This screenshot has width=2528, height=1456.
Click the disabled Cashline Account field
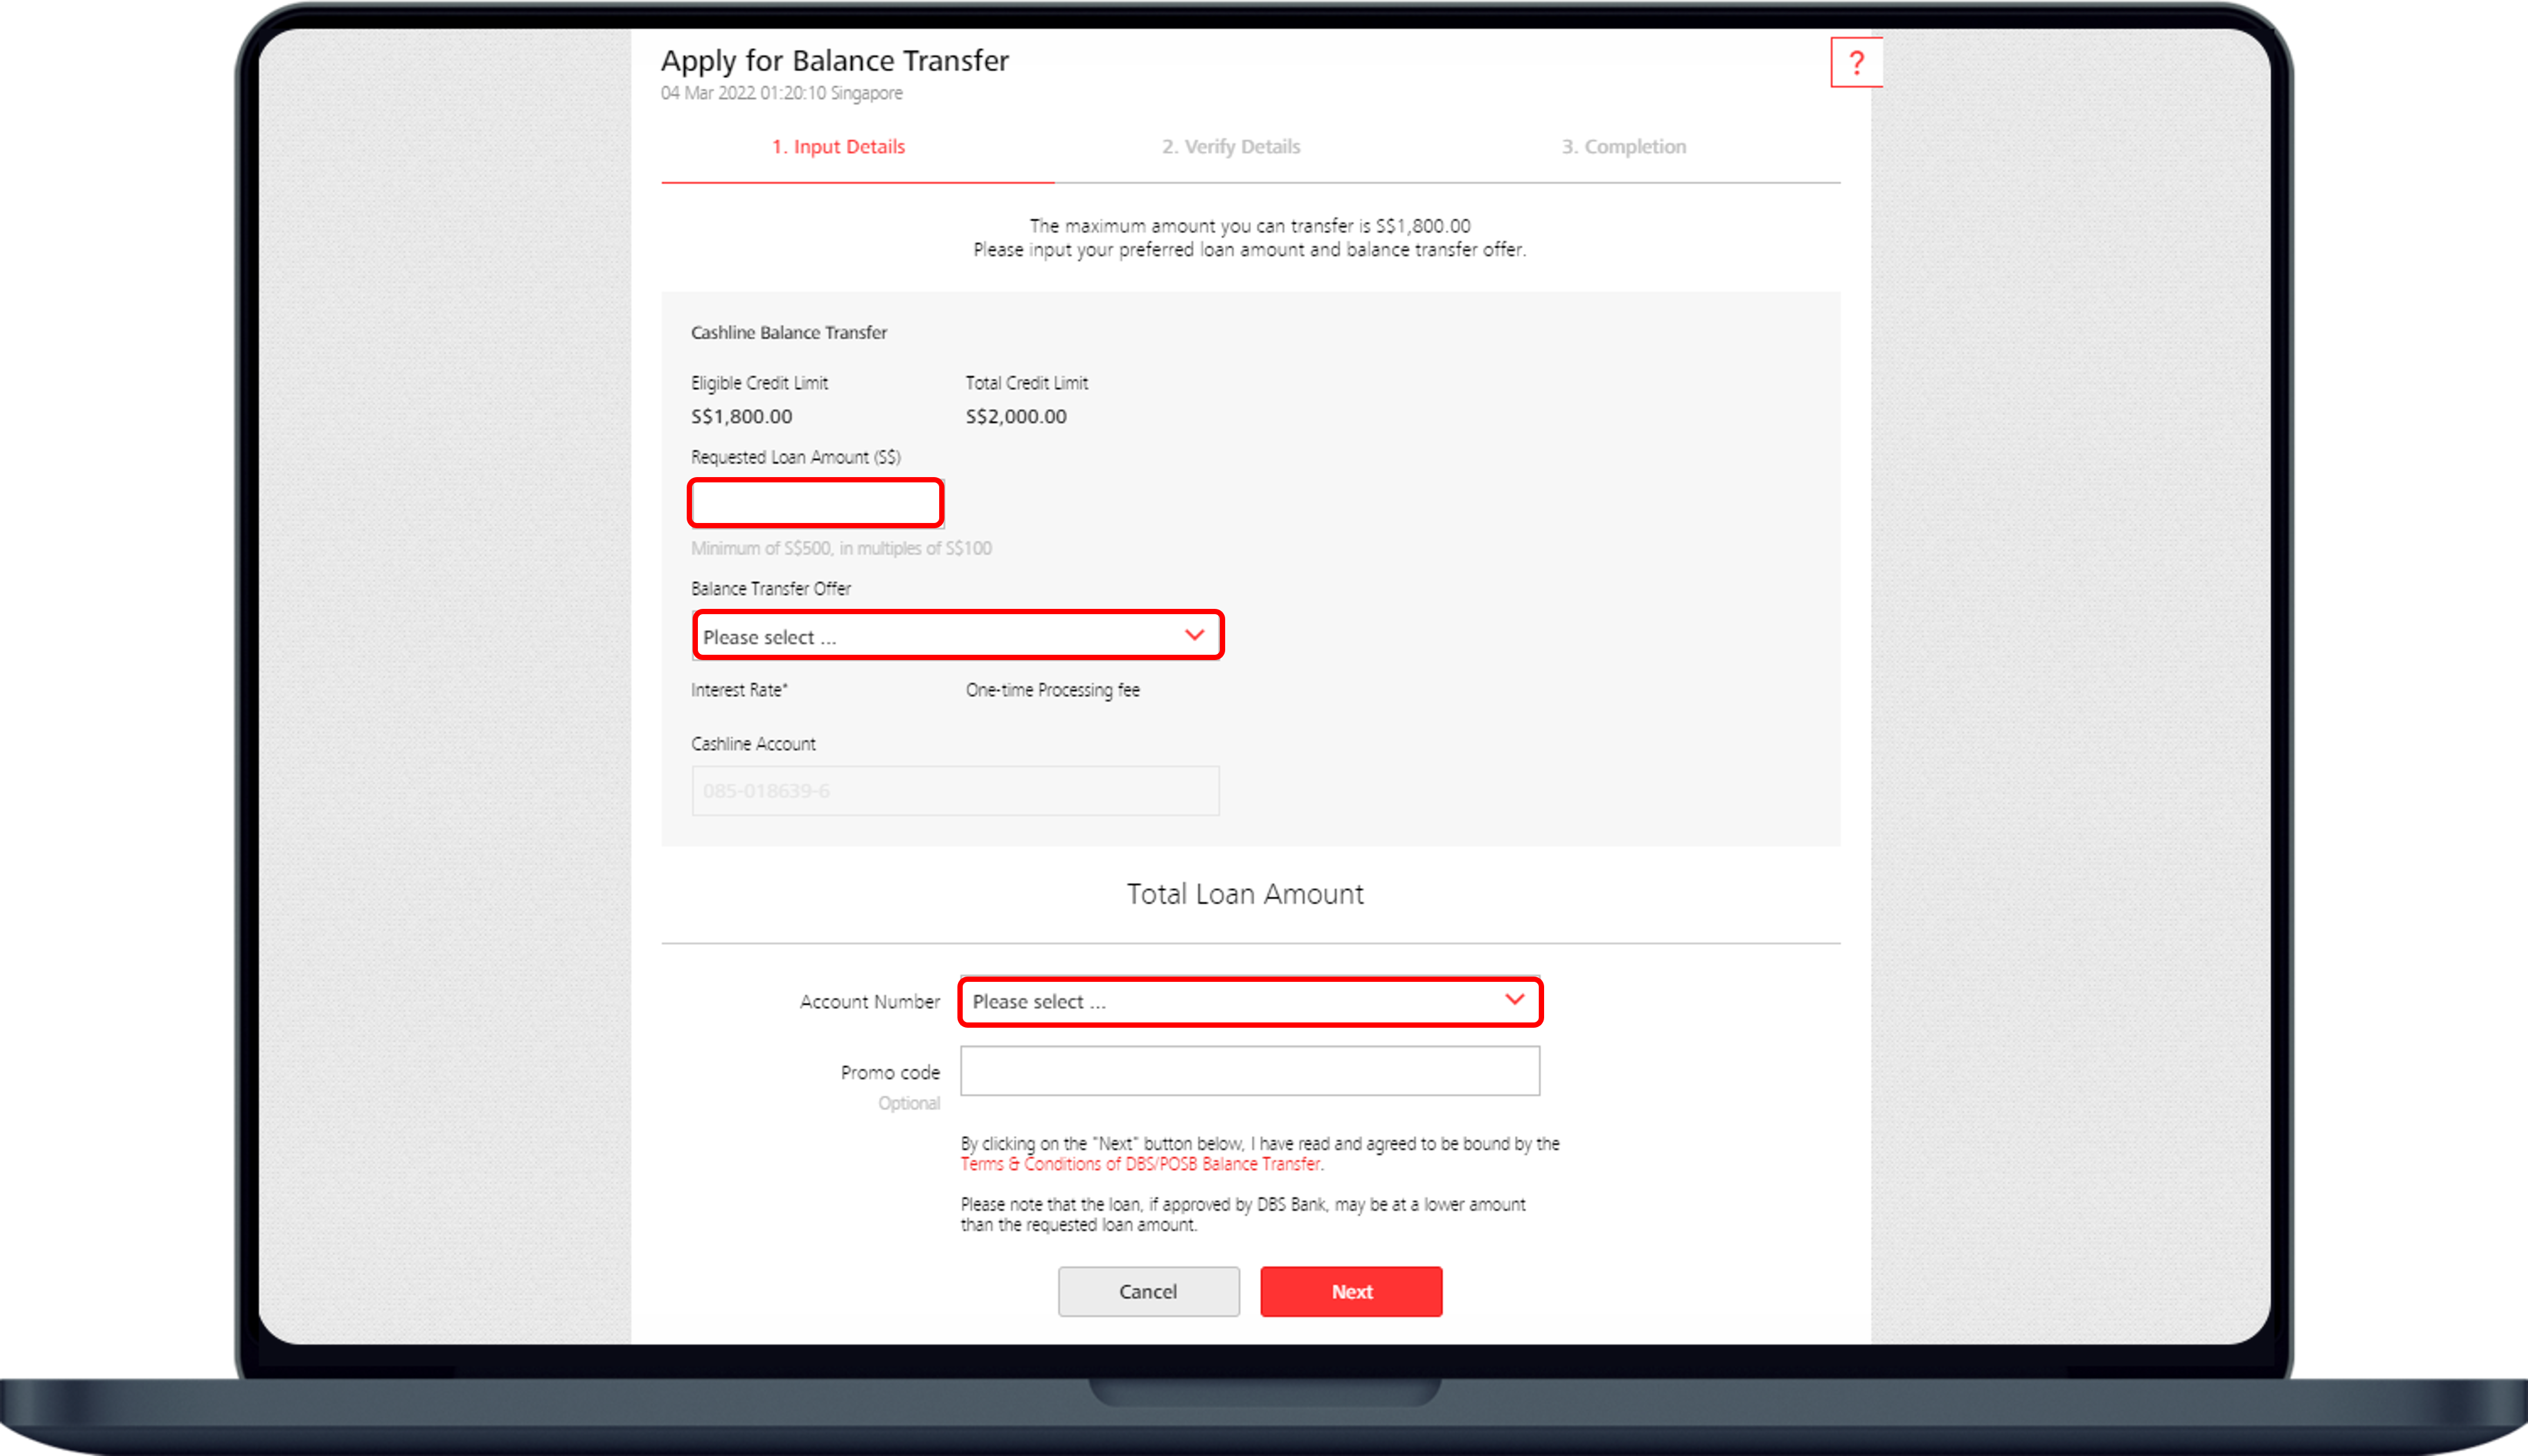955,791
